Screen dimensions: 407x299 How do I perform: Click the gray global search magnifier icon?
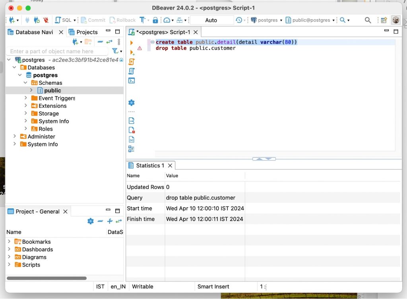click(x=368, y=20)
